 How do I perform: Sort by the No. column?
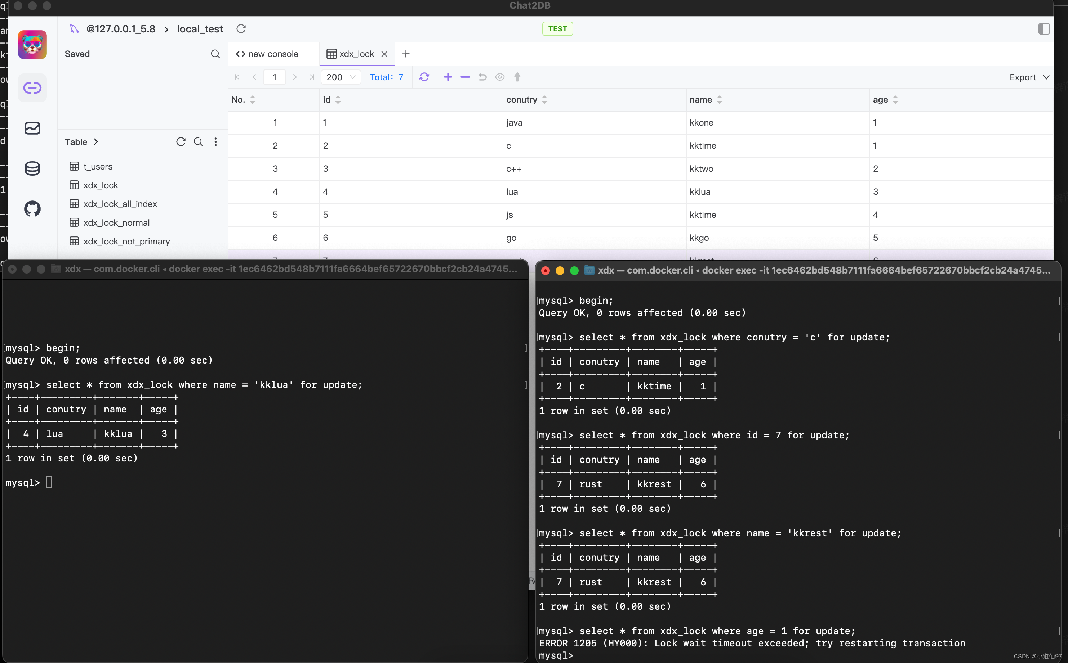click(x=252, y=100)
